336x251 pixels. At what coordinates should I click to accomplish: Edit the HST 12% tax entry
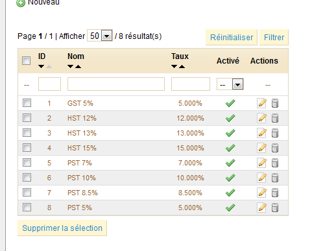[262, 118]
